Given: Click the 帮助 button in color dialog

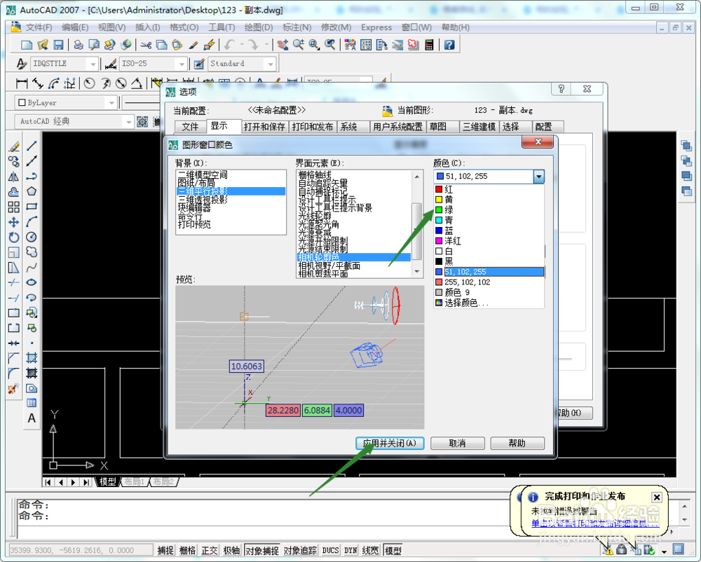Looking at the screenshot, I should click(x=517, y=443).
